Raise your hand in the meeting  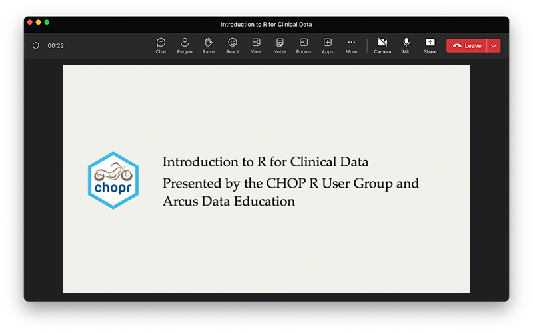click(x=209, y=45)
